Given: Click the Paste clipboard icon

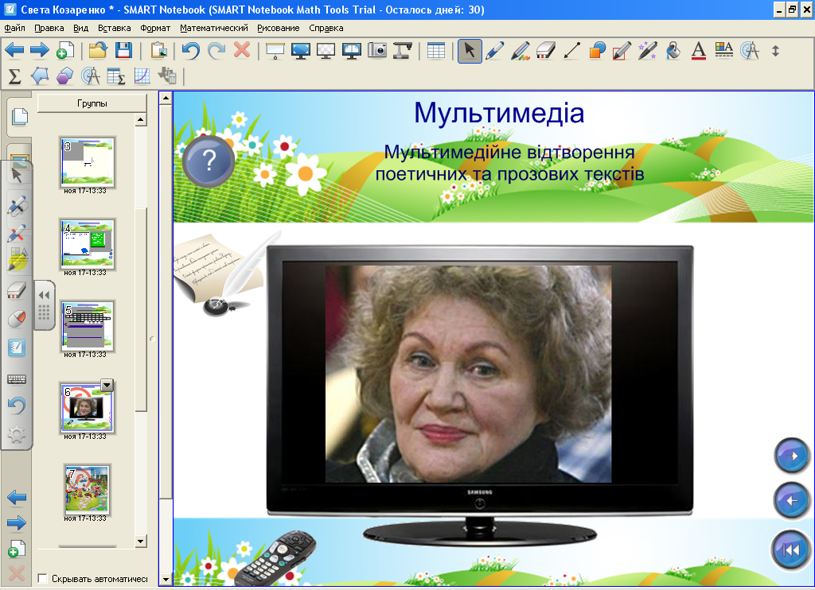Looking at the screenshot, I should (x=159, y=51).
